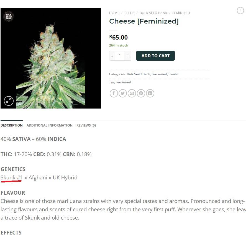Image resolution: width=246 pixels, height=237 pixels.
Task: Click the cannabis bud product image
Action: click(x=51, y=58)
